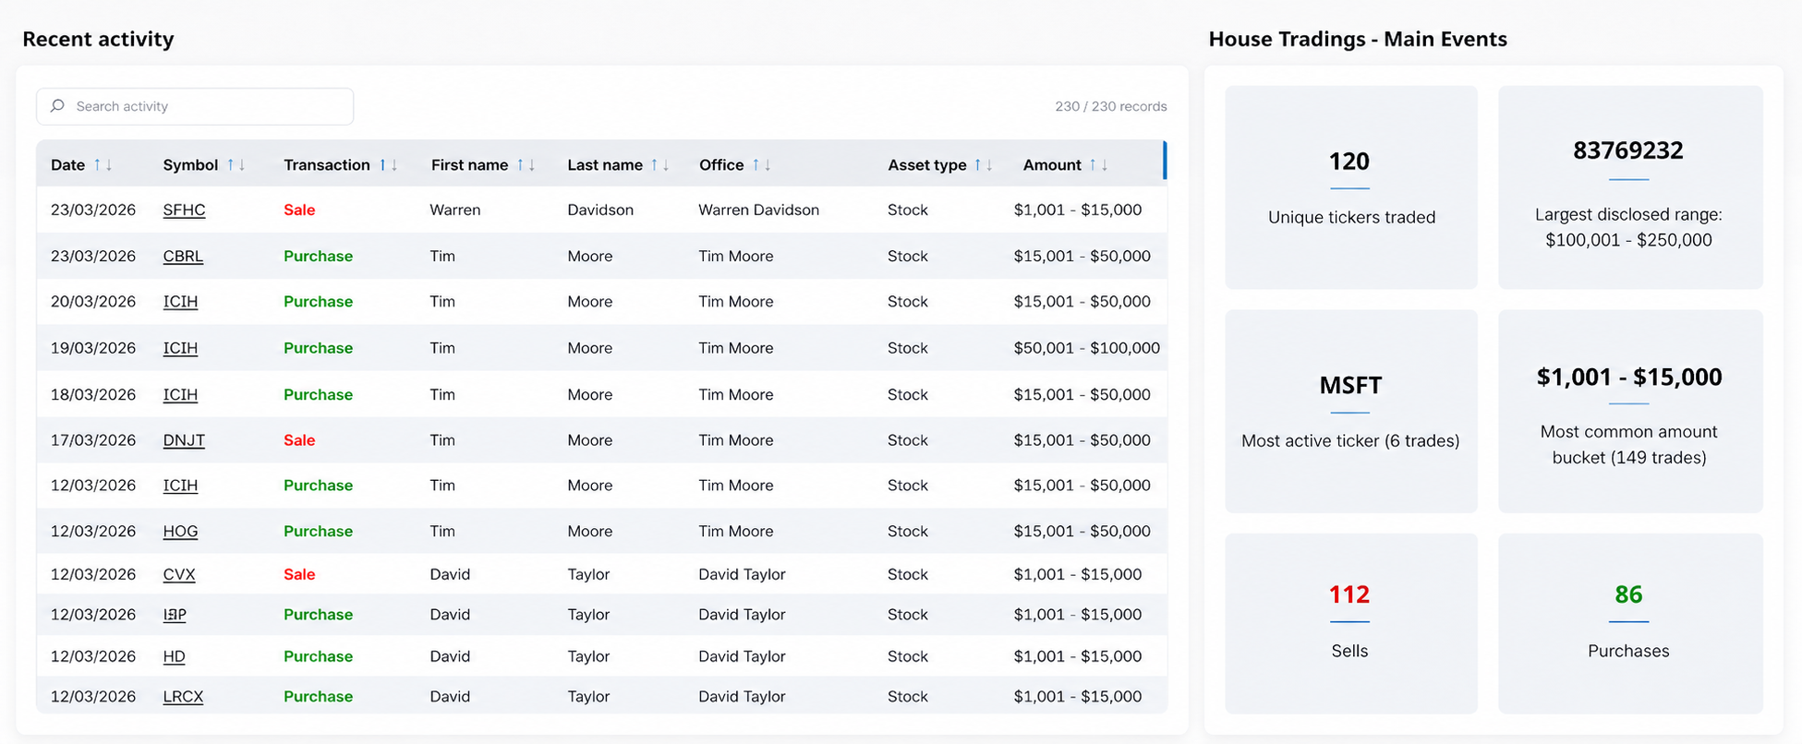Sort by Transaction column arrows

click(389, 165)
